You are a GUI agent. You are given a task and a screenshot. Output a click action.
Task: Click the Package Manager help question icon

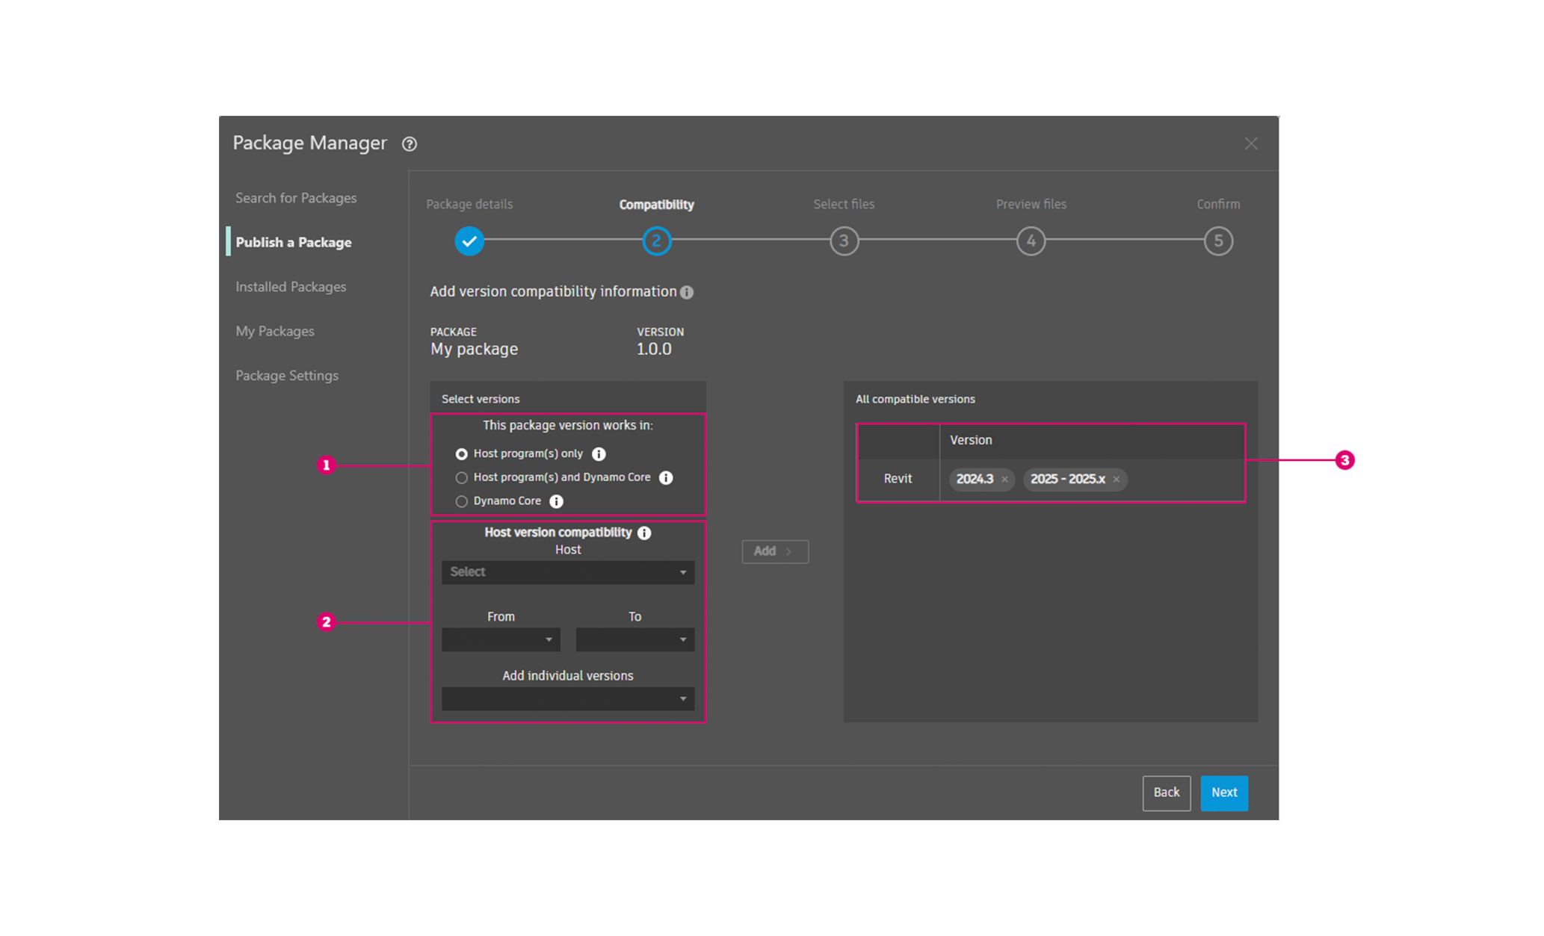tap(409, 144)
